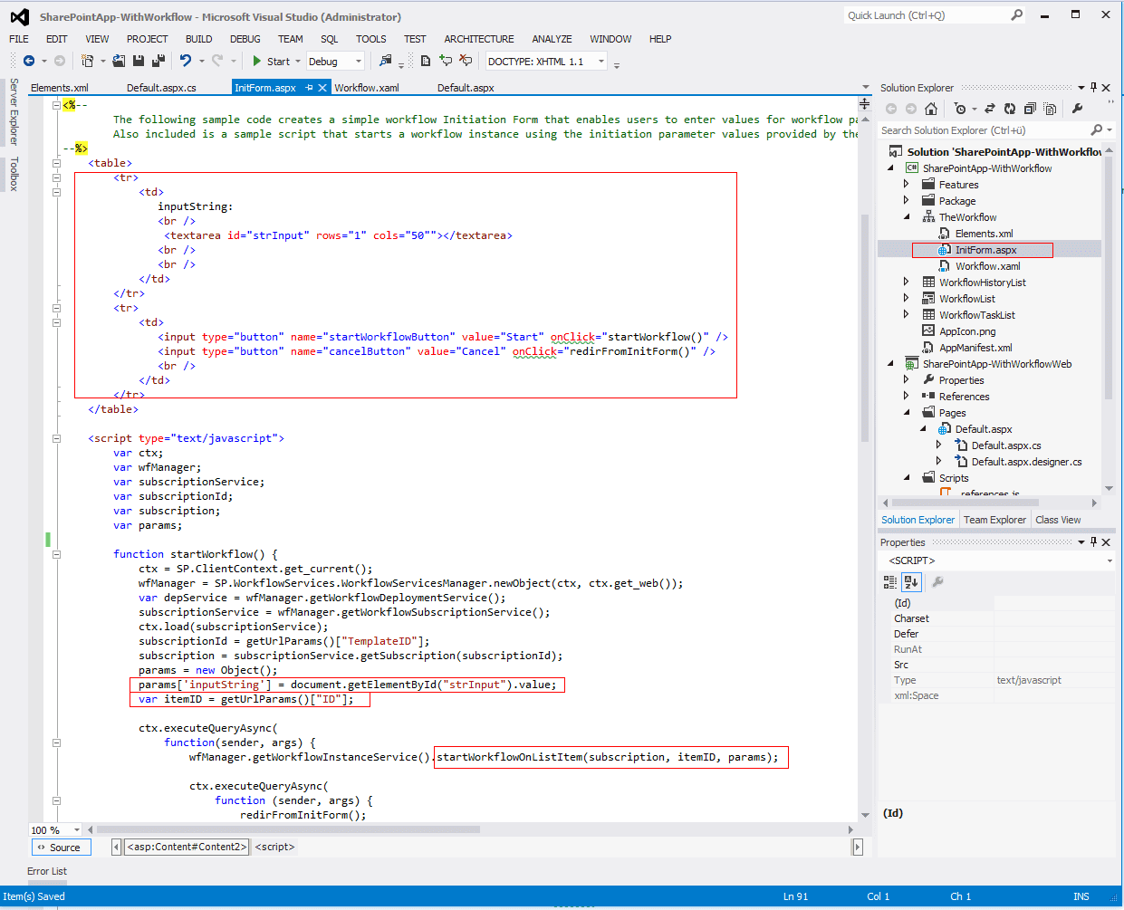This screenshot has height=910, width=1124.
Task: Open Solution Explorer Properties wrench icon
Action: [1077, 109]
